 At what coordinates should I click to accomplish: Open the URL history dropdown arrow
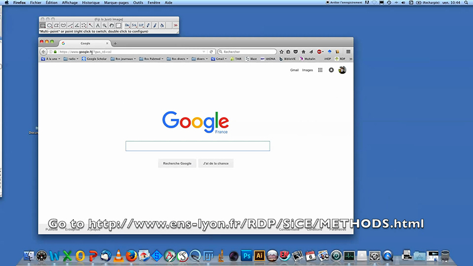coord(204,52)
